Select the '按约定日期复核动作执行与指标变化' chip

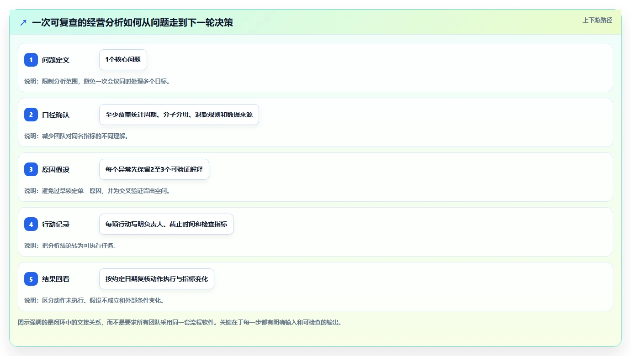157,279
